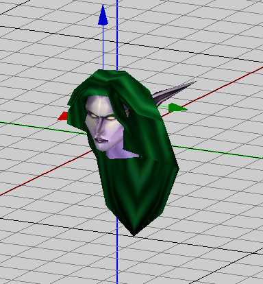Viewport: 263px width, 284px height.
Task: Select the blue Z-axis gizmo arrowhead
Action: [x=103, y=14]
